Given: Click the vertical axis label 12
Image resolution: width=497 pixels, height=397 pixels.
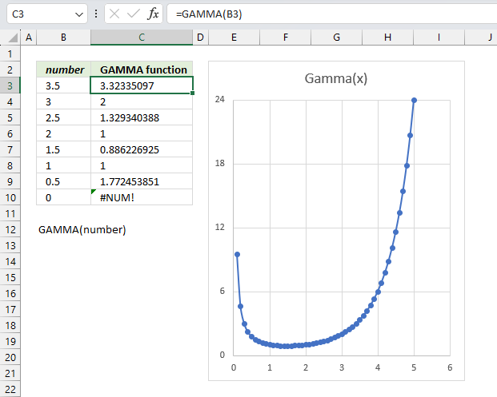Looking at the screenshot, I should 219,227.
